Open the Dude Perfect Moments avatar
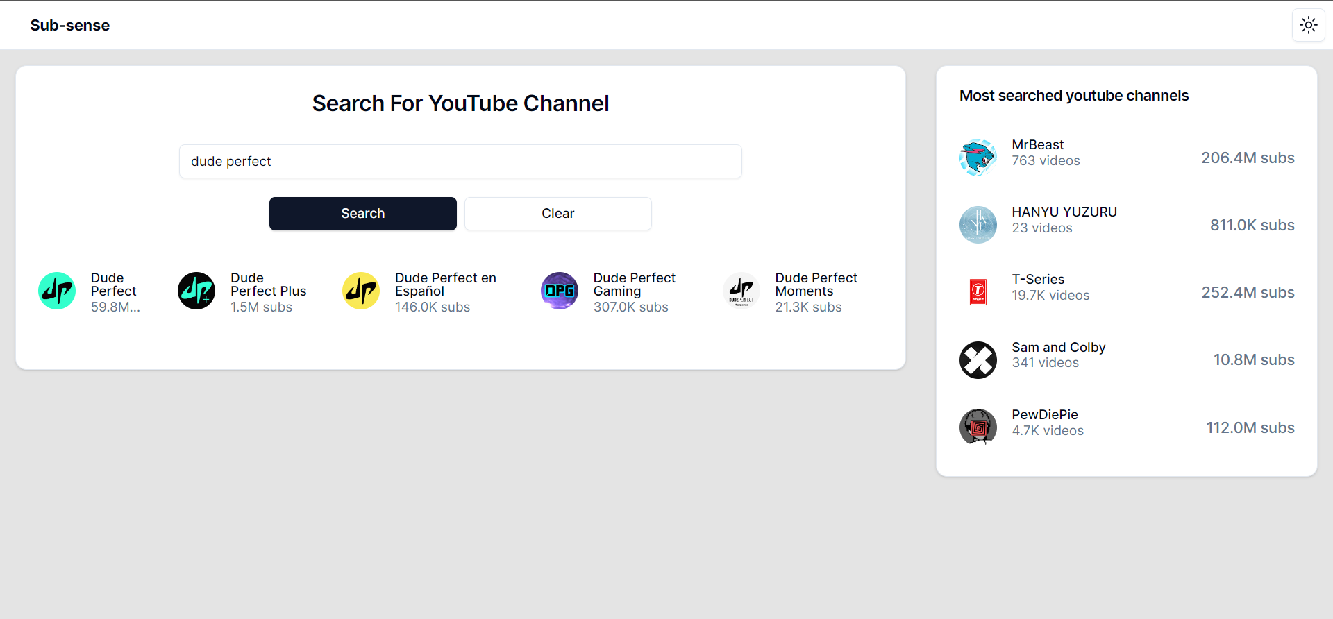This screenshot has width=1333, height=619. point(741,291)
